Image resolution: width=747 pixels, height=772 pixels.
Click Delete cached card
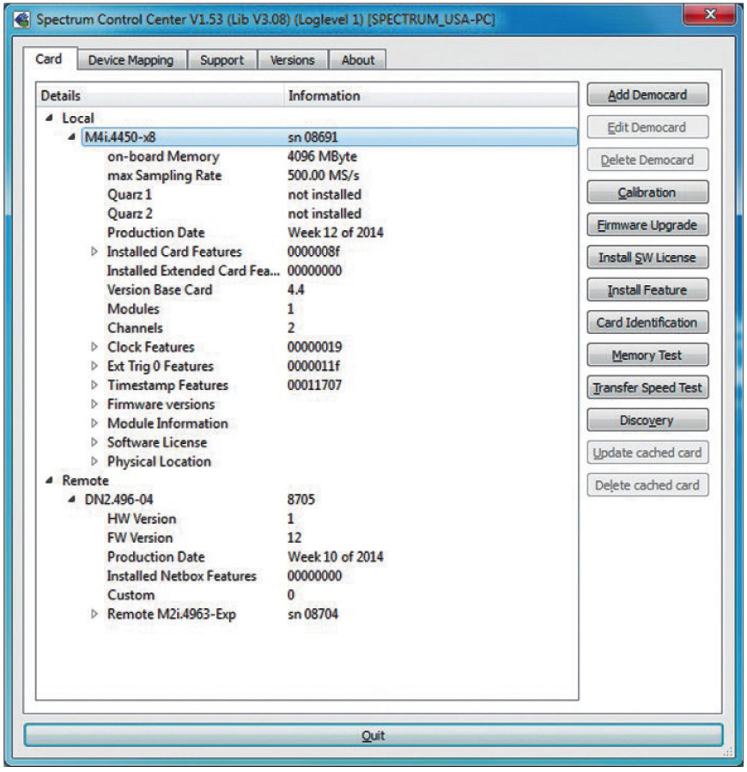pos(647,485)
